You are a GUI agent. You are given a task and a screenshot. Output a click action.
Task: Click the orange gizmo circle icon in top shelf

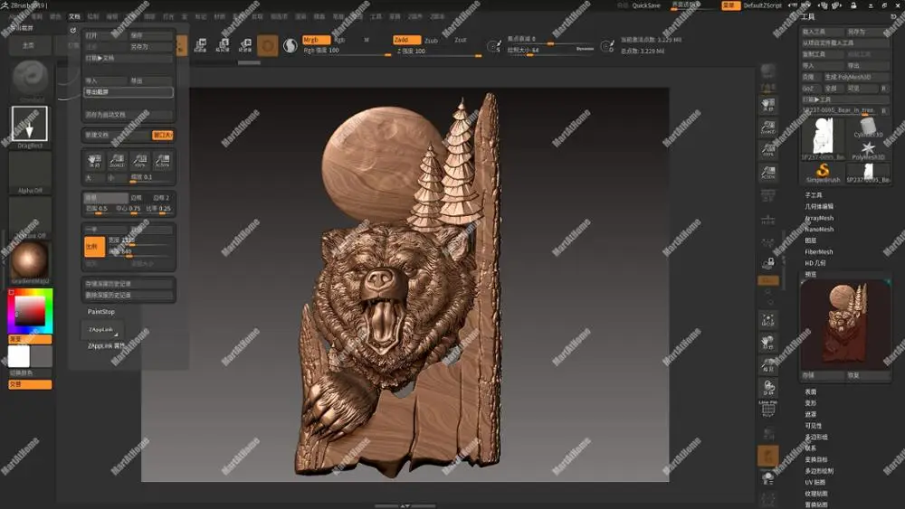coord(267,45)
